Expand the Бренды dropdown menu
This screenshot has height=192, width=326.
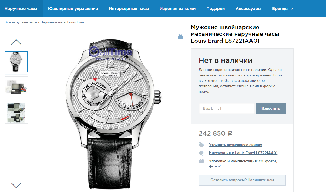[282, 9]
